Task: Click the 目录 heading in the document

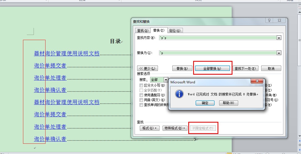Action: click(x=115, y=41)
